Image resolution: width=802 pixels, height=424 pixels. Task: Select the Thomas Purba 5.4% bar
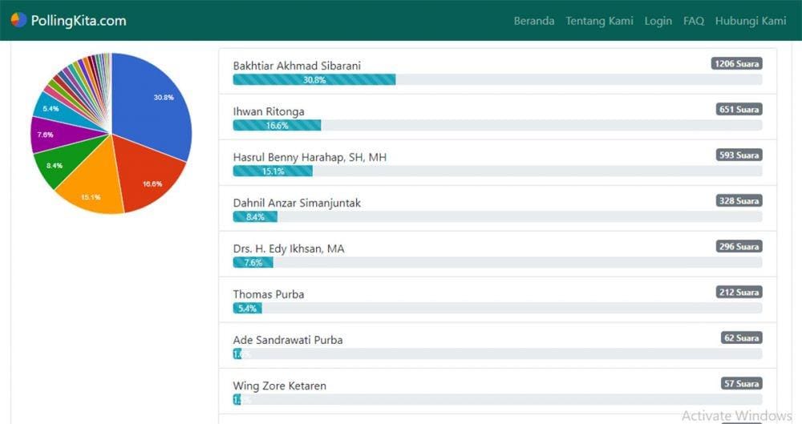pos(247,308)
